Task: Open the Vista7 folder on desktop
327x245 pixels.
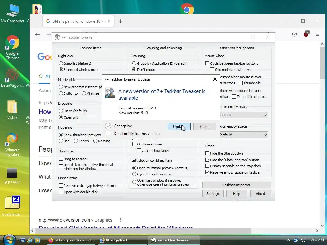Action: [x=12, y=110]
